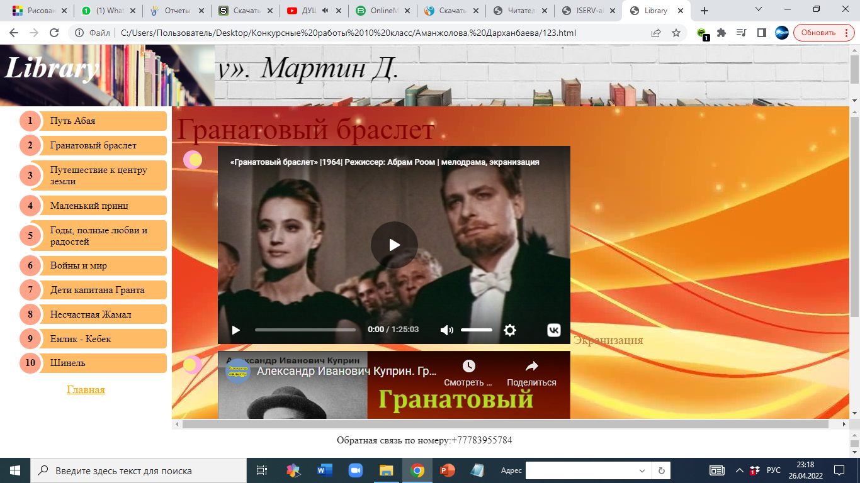
Task: Adjust the video volume slider
Action: [477, 330]
